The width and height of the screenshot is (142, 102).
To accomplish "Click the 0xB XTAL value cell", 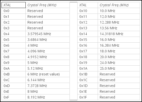I will [x=14, y=74].
